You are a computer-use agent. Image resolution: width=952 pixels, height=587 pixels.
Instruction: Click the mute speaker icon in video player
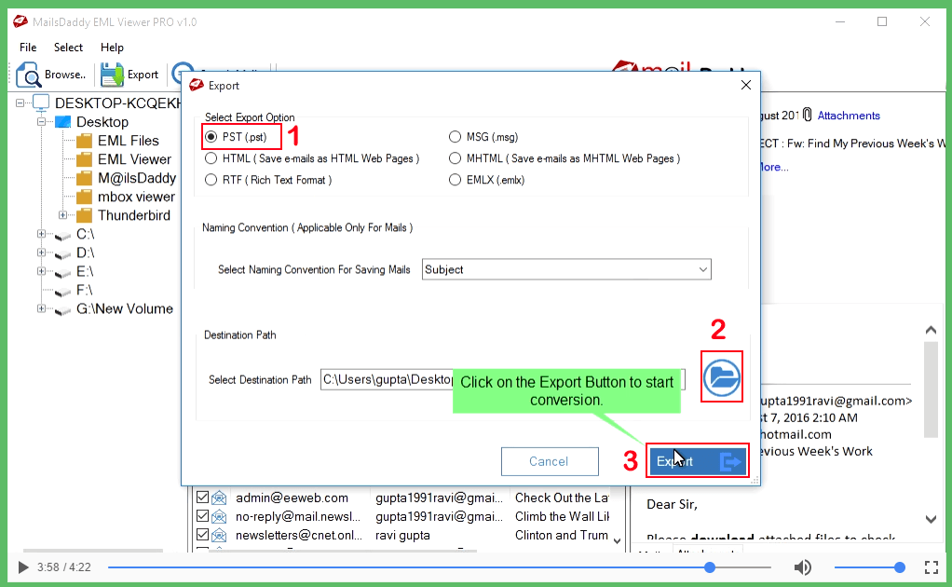click(802, 567)
